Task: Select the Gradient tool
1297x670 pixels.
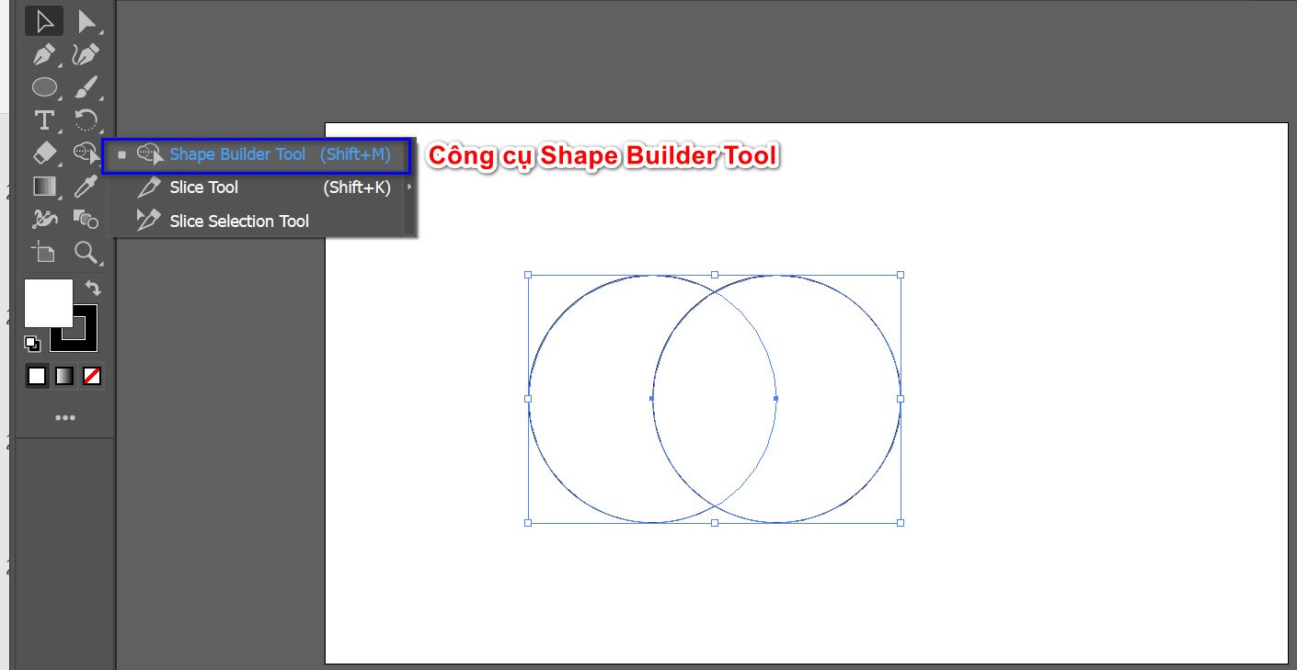Action: pyautogui.click(x=43, y=186)
